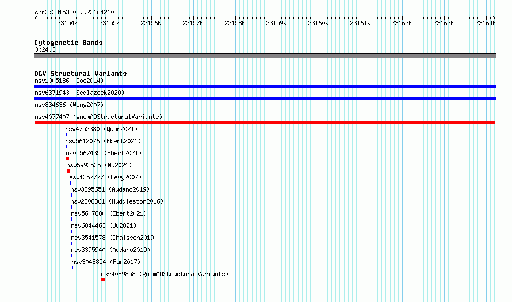The image size is (512, 302).
Task: Click the left arrowhead of the ruler
Action: (36, 18)
